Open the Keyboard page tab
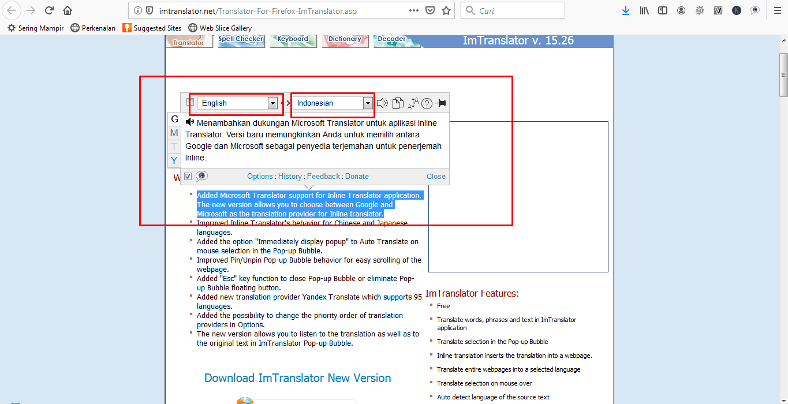 click(x=293, y=41)
